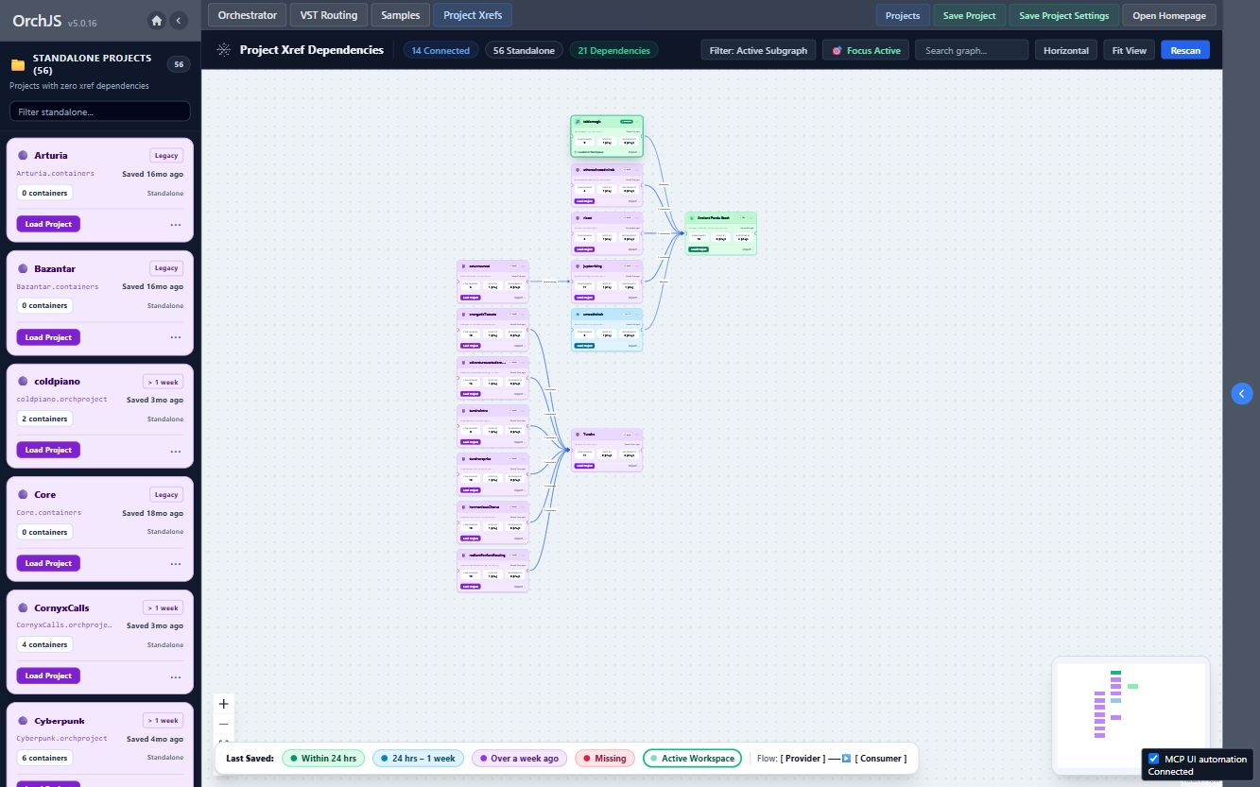Open the coldpiano card ellipsis menu

point(176,450)
